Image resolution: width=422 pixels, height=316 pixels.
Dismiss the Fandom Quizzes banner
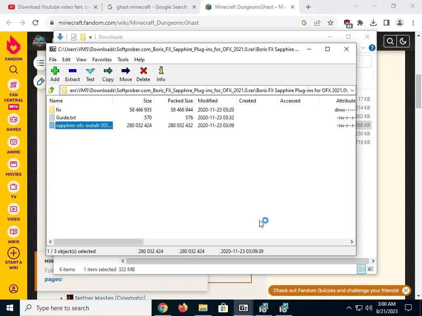coord(406,290)
